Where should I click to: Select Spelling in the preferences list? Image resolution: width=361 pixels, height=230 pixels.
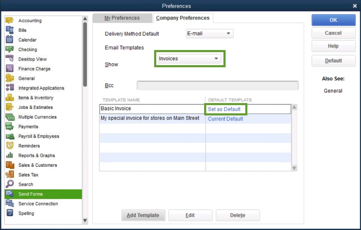[x=43, y=213]
